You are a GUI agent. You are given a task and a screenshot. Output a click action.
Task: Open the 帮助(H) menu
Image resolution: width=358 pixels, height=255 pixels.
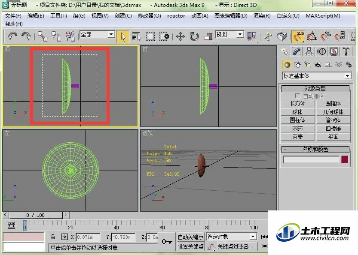click(x=14, y=24)
